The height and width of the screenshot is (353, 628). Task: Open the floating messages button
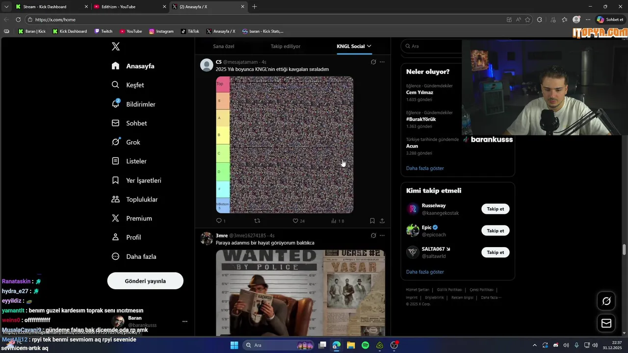click(606, 323)
